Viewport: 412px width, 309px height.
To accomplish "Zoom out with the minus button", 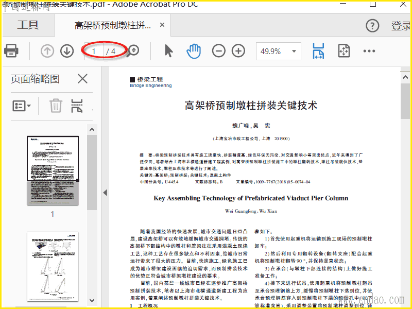I will click(x=218, y=51).
